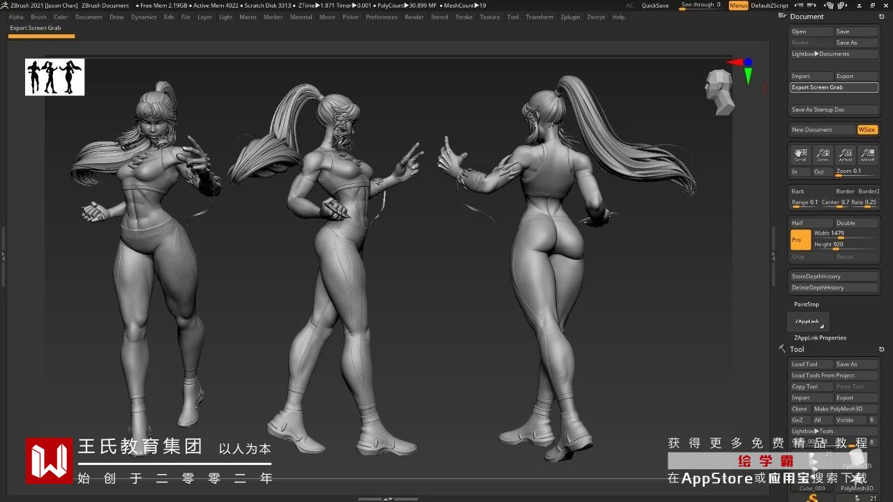Image resolution: width=893 pixels, height=502 pixels.
Task: Click the Border2 color swatch
Action: (869, 191)
